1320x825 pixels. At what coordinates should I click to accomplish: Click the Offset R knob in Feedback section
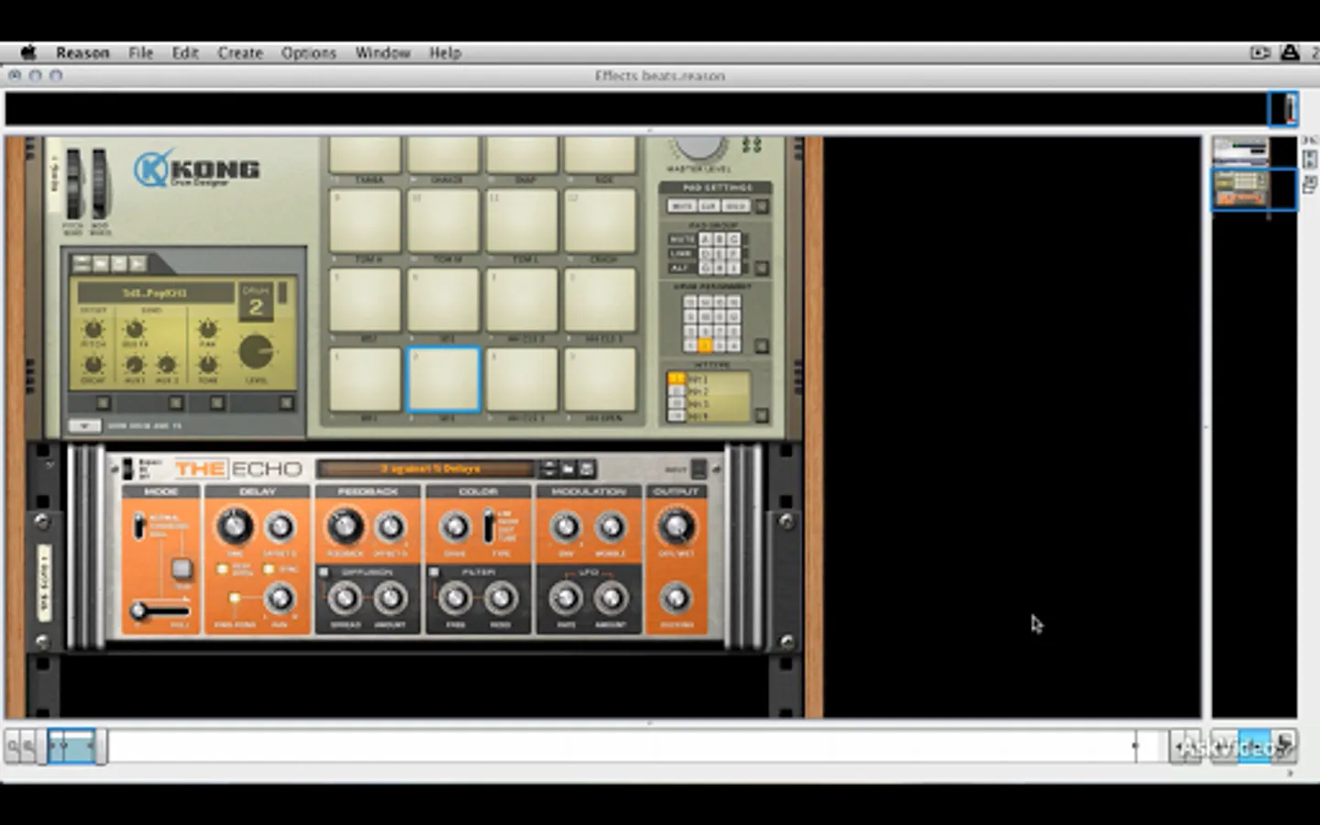390,527
